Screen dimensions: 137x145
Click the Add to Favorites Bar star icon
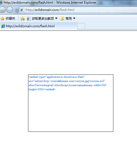[23, 19]
